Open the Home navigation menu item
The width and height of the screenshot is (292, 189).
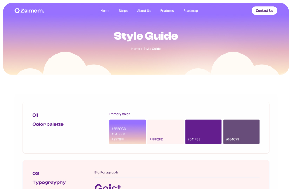(x=105, y=11)
